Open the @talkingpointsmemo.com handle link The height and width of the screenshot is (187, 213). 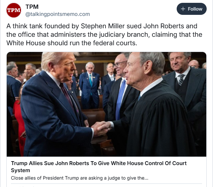pyautogui.click(x=57, y=14)
